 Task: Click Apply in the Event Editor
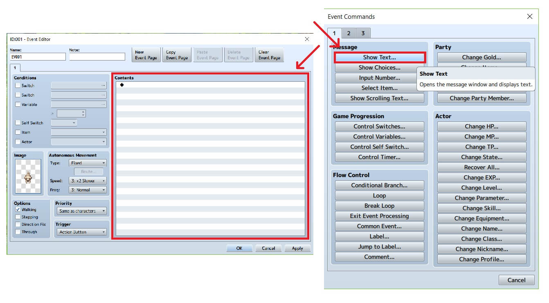297,248
